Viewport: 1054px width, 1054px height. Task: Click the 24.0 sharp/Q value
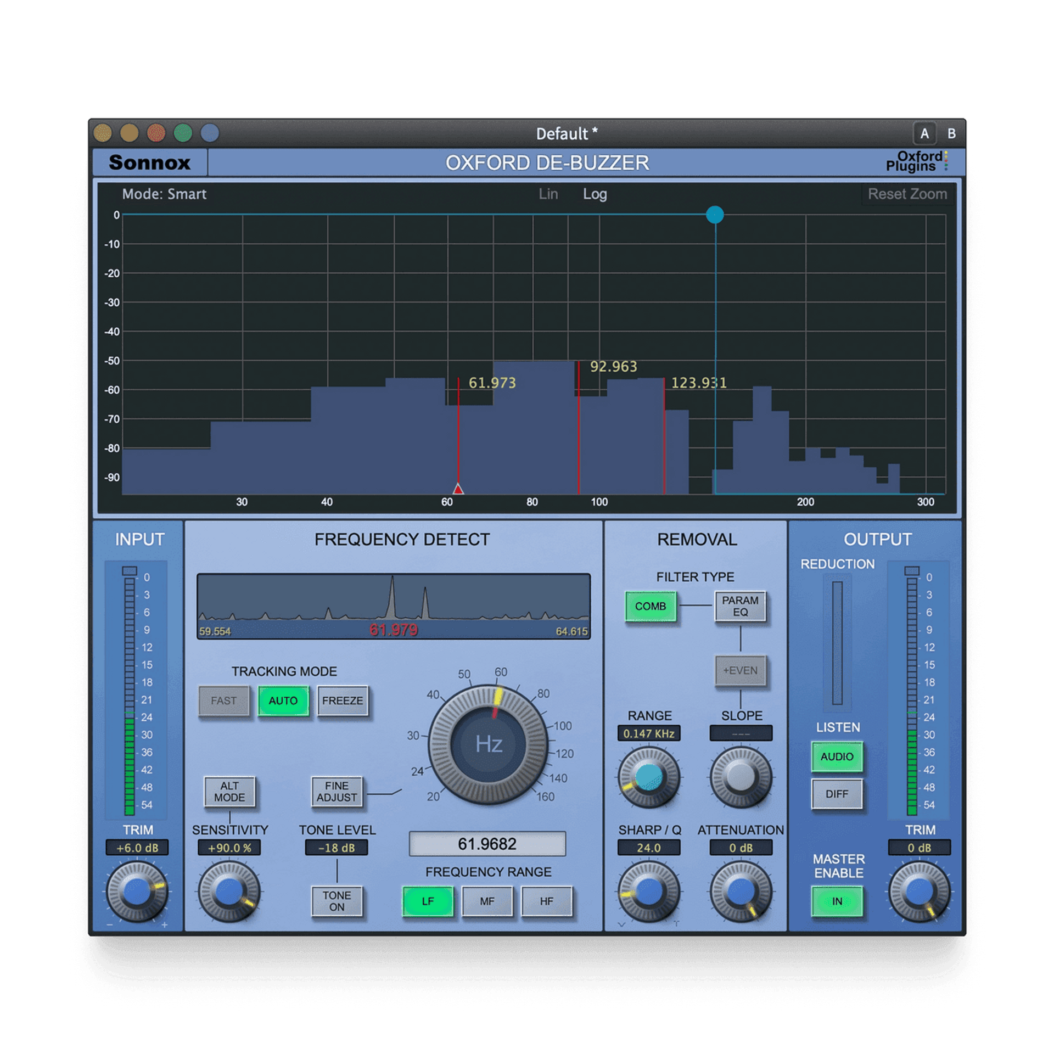pyautogui.click(x=649, y=848)
